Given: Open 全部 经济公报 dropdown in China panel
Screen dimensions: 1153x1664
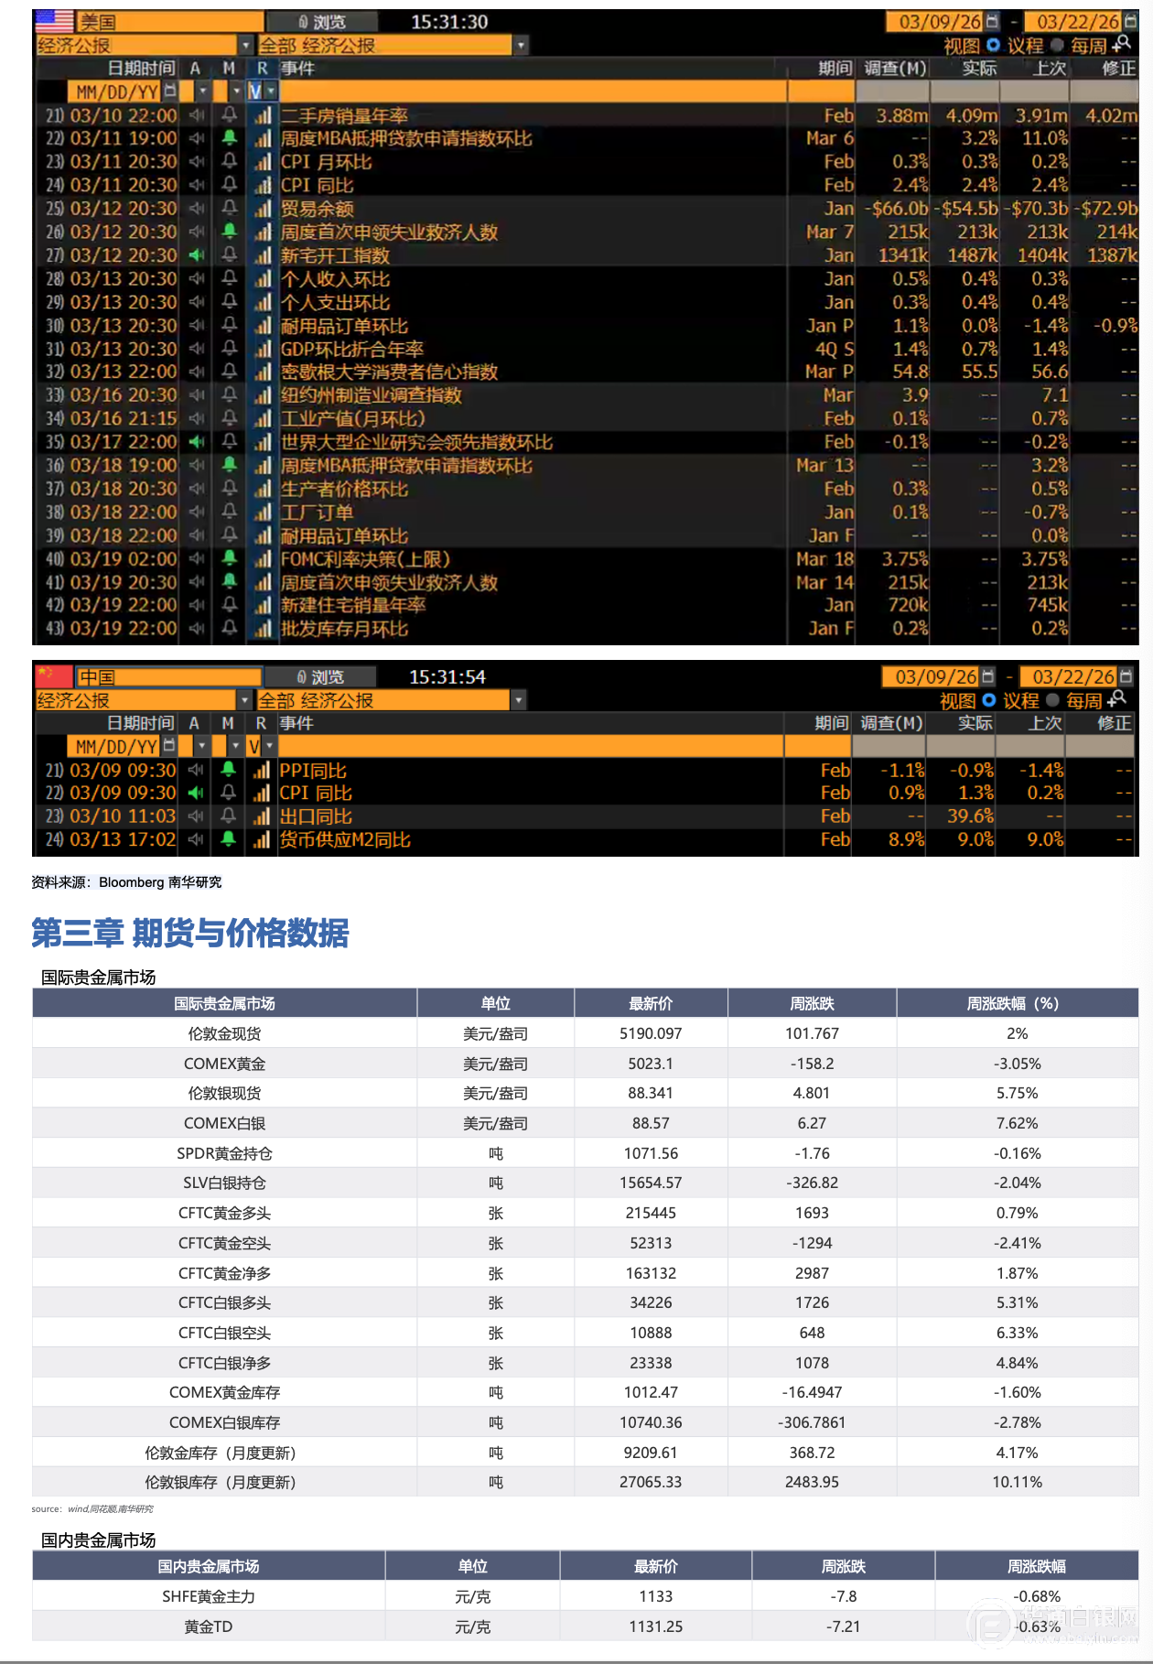Looking at the screenshot, I should (519, 700).
